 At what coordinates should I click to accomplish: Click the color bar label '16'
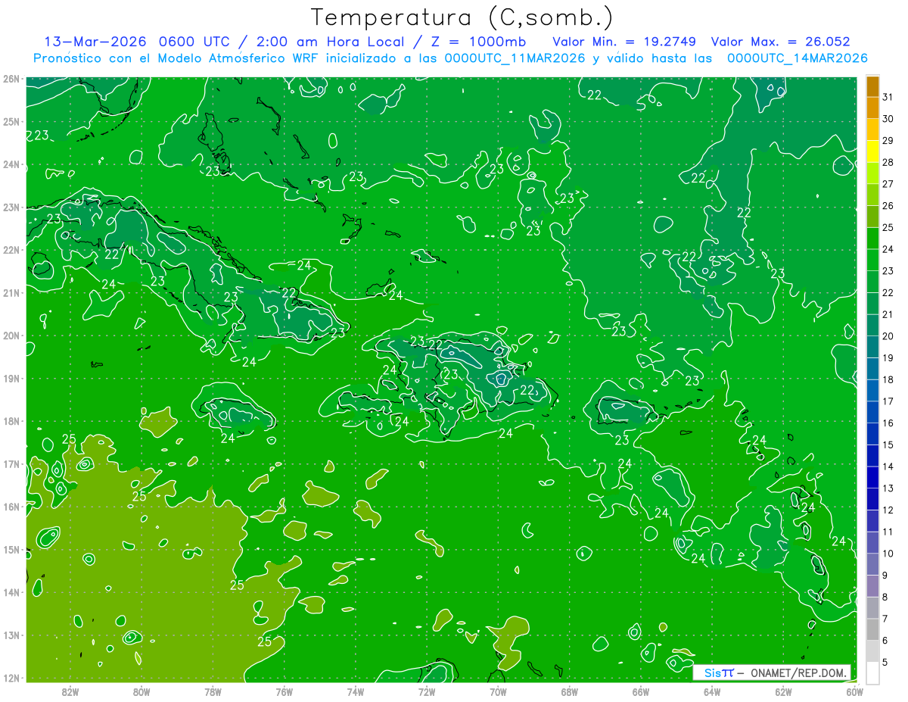pyautogui.click(x=888, y=423)
